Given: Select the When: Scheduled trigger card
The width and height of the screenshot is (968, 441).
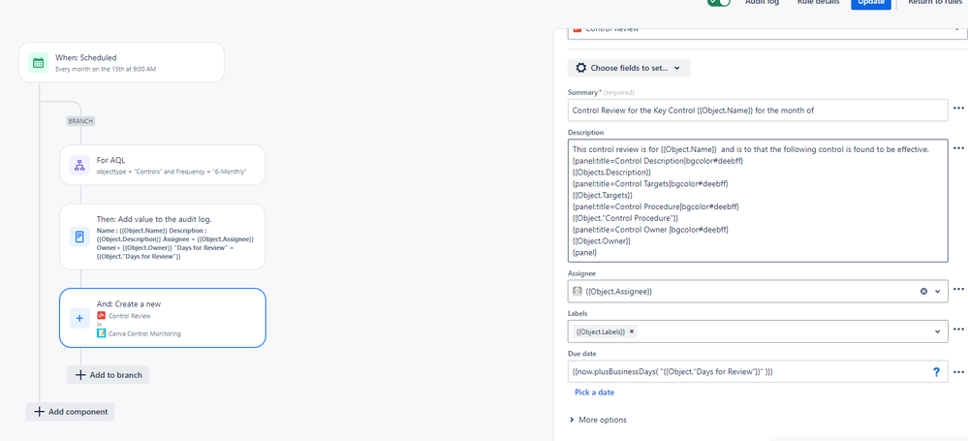Looking at the screenshot, I should 122,62.
